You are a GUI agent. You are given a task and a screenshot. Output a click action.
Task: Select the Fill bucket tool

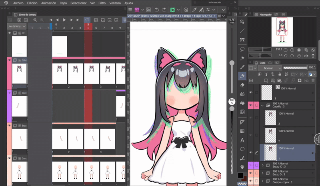pos(242,103)
